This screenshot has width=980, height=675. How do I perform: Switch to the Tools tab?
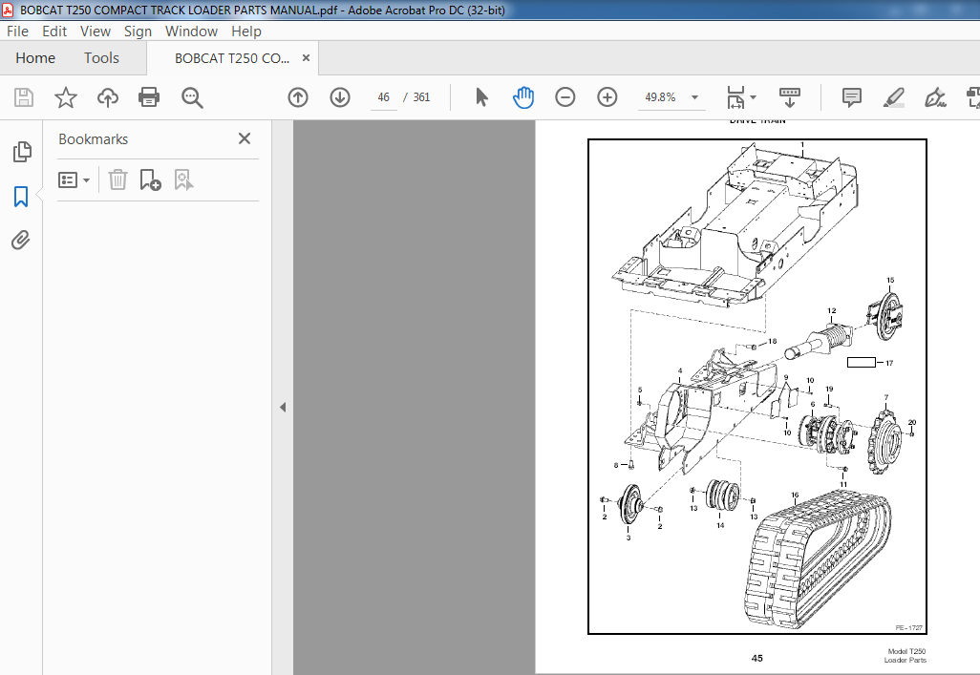click(101, 58)
